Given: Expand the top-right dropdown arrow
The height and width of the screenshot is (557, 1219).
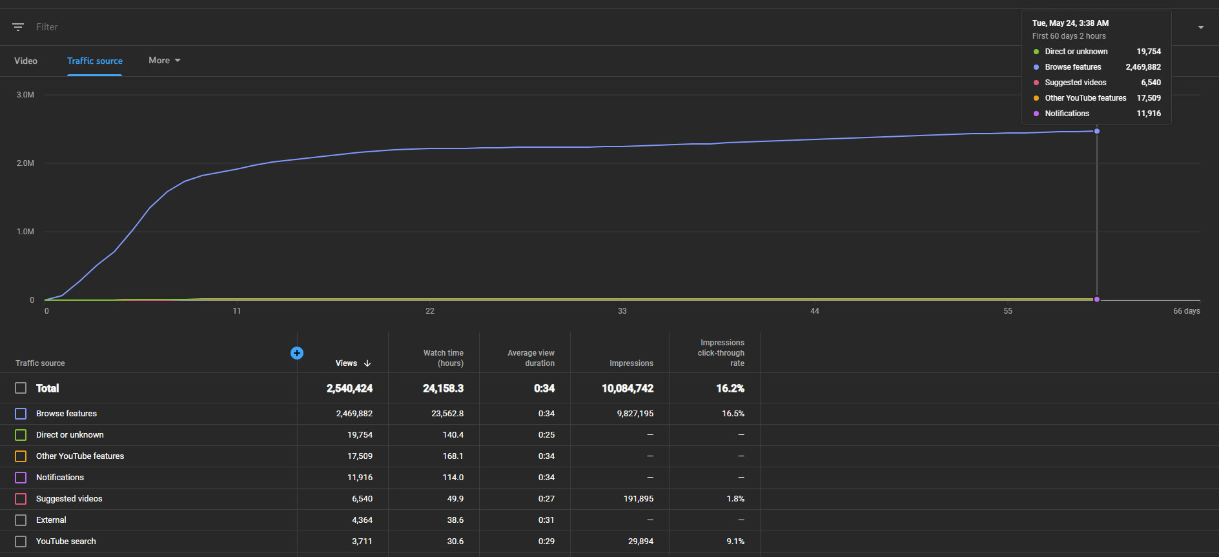Looking at the screenshot, I should 1201,27.
